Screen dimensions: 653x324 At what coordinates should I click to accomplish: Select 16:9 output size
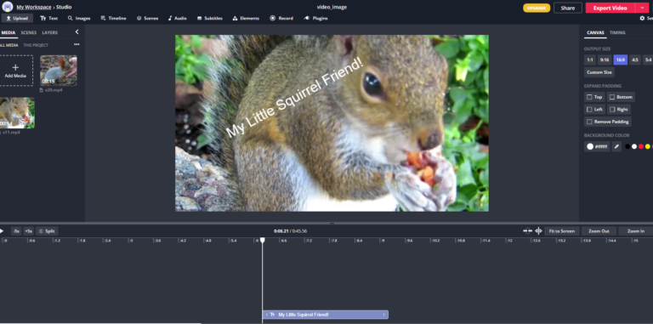621,60
